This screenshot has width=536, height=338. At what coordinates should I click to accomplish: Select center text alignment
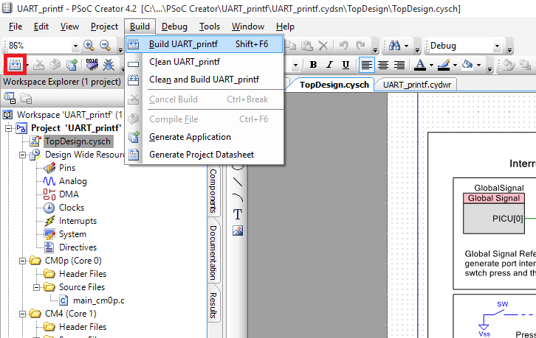click(383, 65)
